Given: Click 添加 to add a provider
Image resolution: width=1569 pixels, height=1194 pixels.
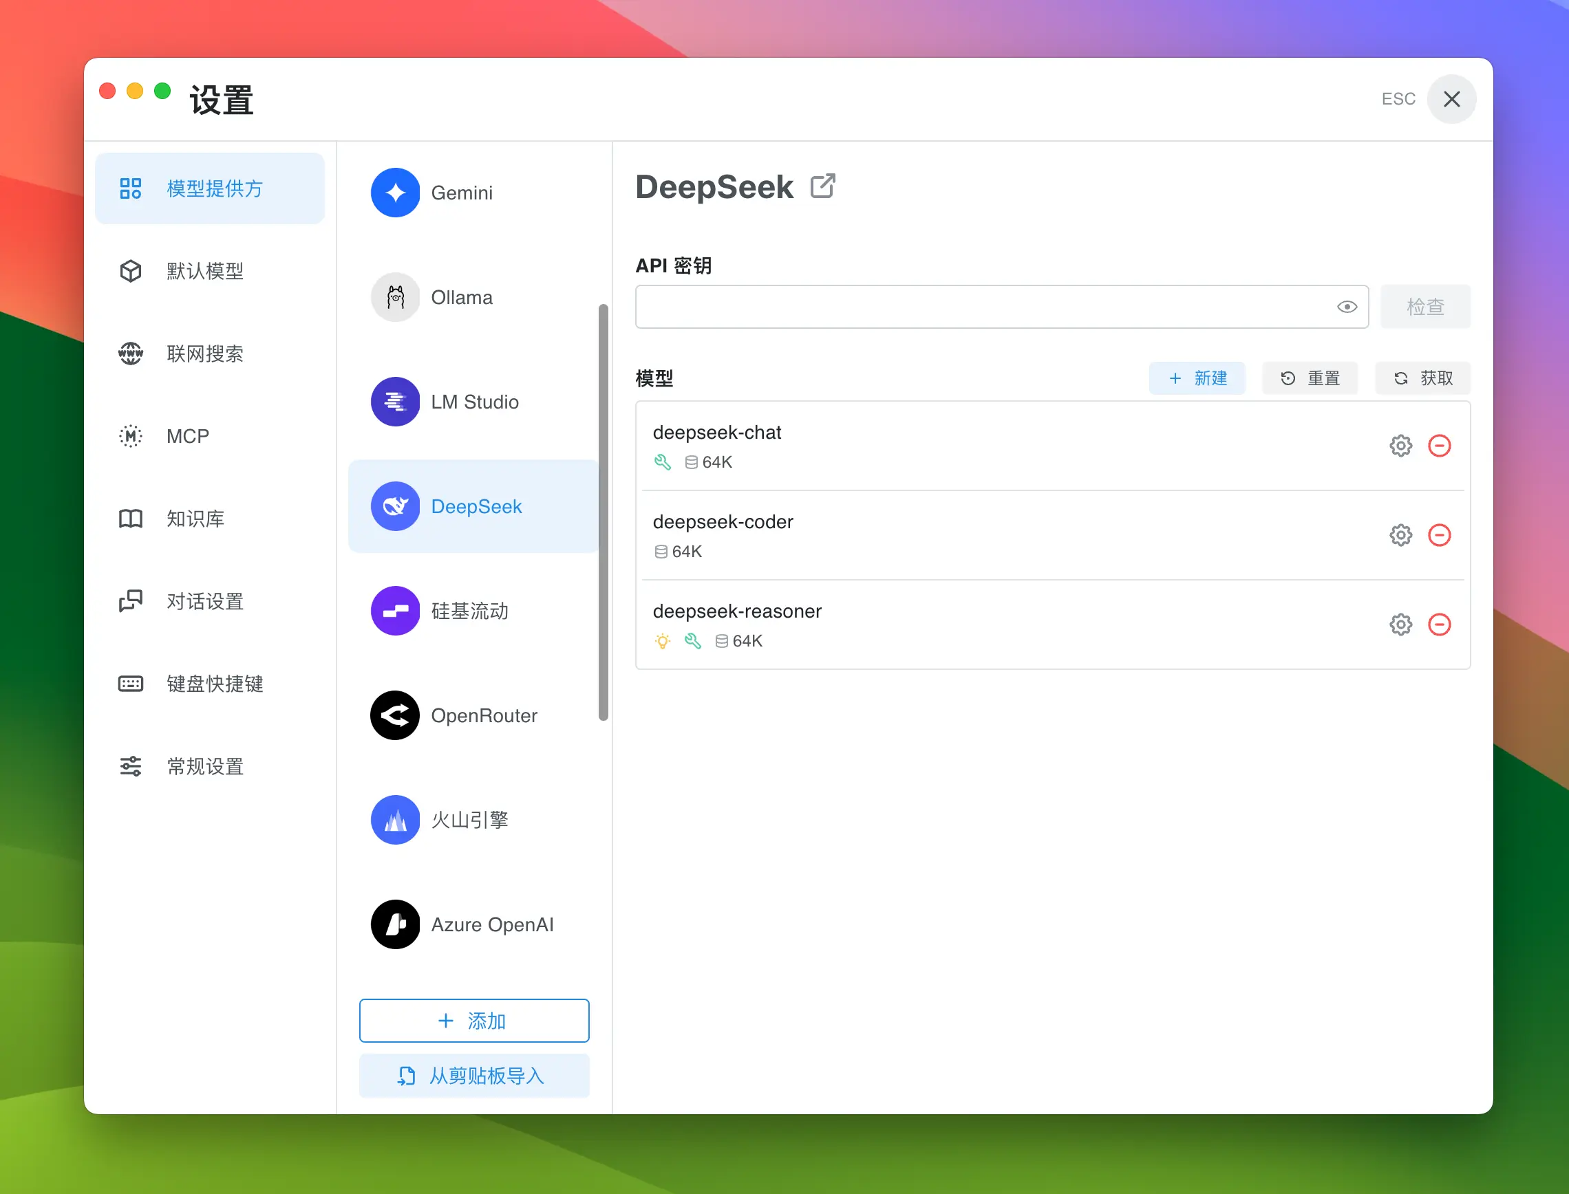Looking at the screenshot, I should (473, 1021).
